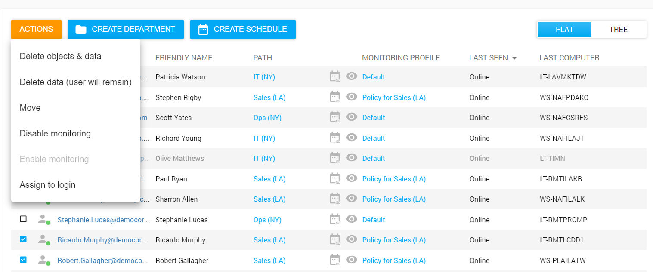Click the Create Department button
Viewport: 653px width, 272px height.
[x=126, y=29]
